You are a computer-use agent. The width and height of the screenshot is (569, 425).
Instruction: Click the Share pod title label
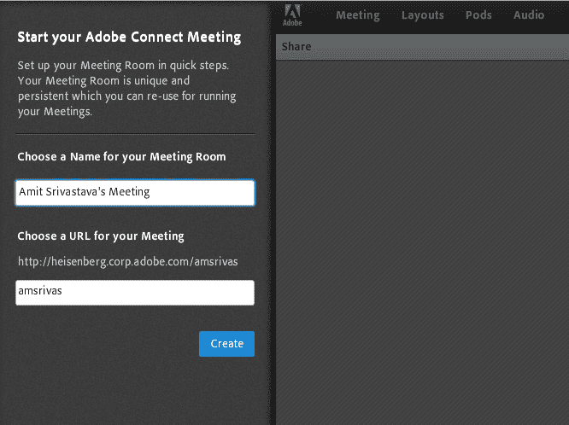tap(296, 46)
